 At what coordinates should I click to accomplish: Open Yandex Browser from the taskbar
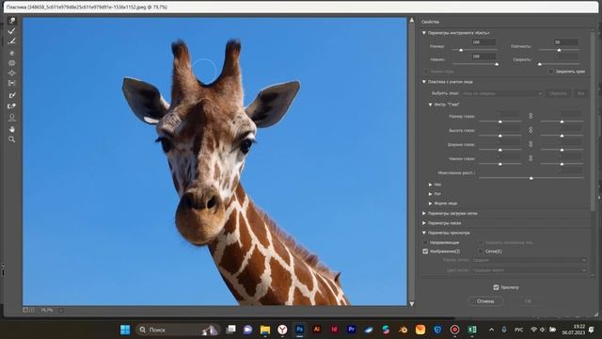pos(282,330)
